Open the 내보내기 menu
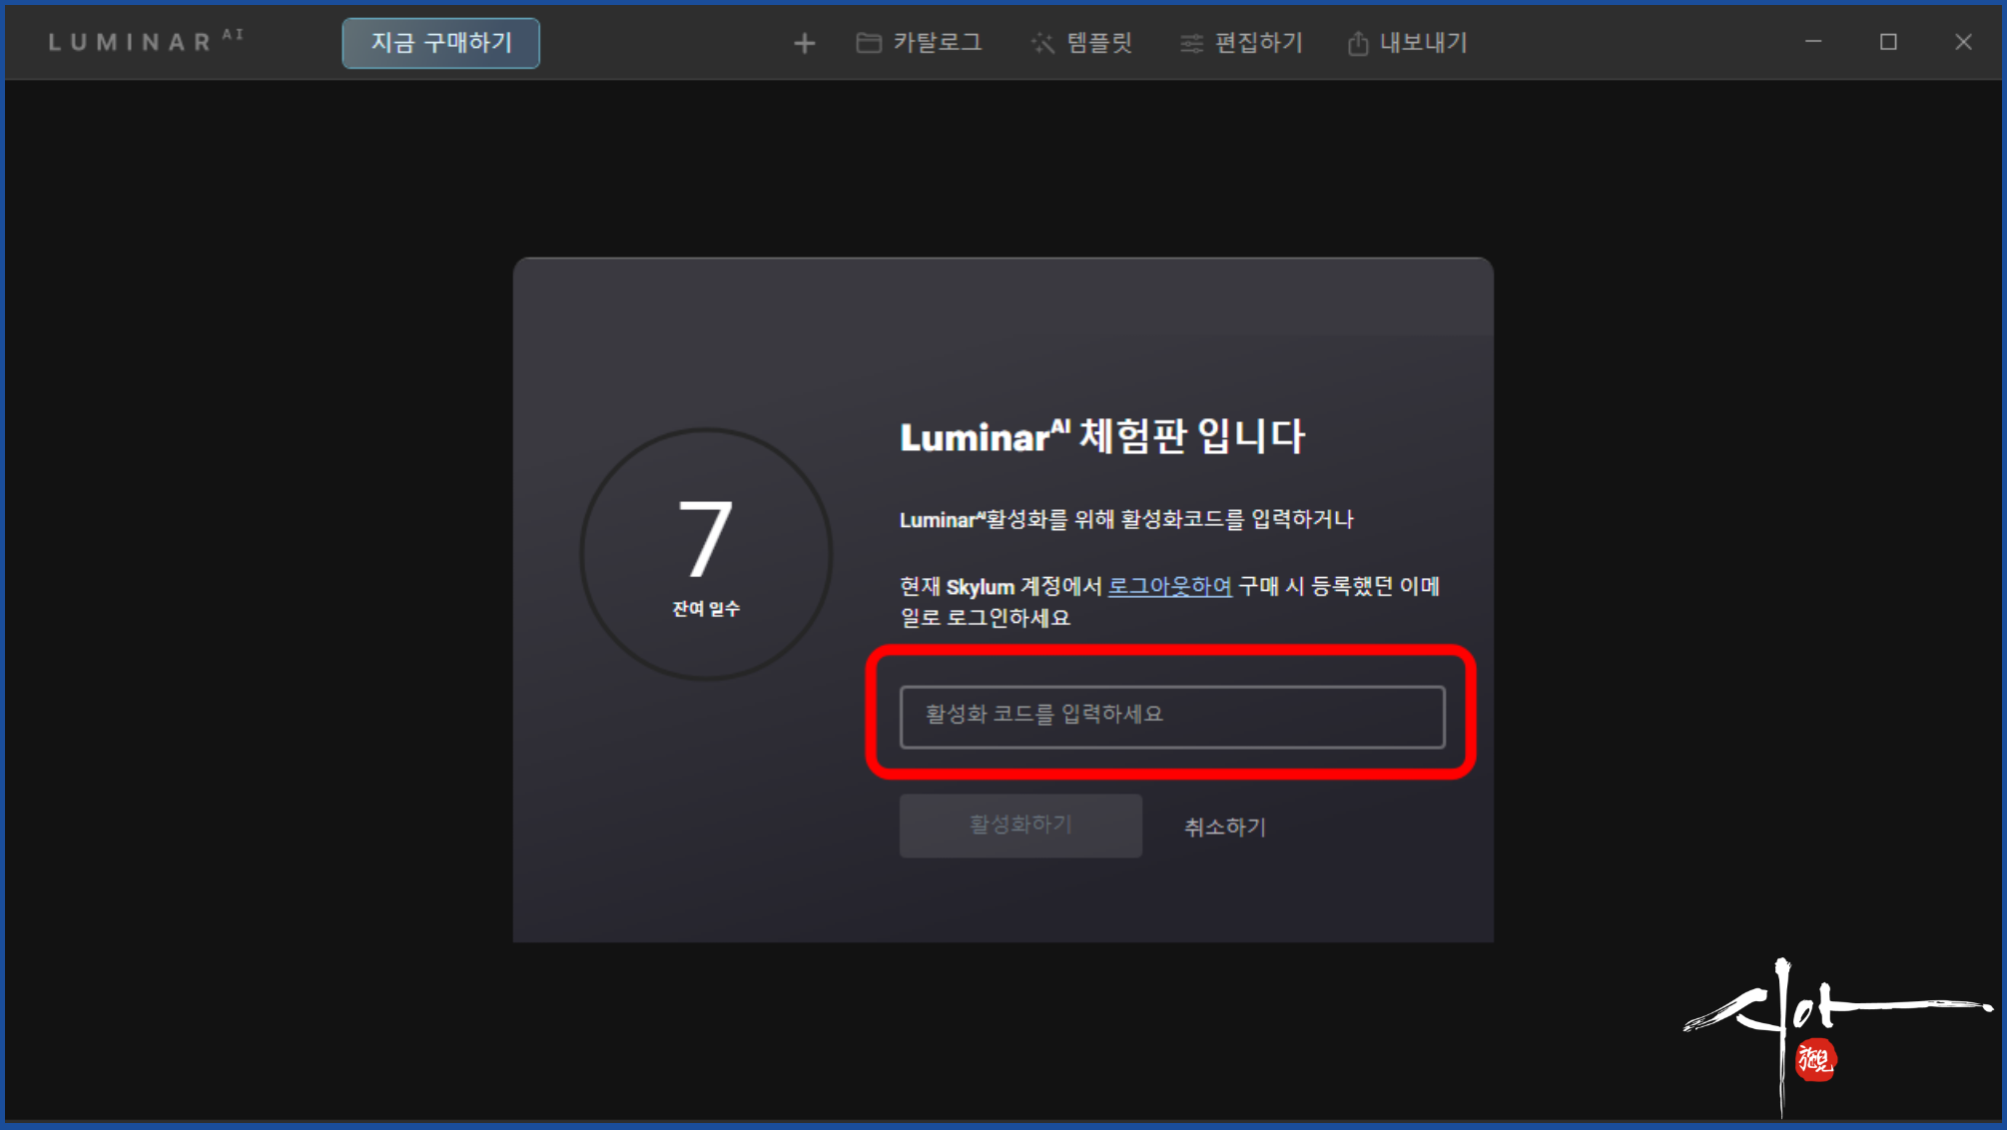The height and width of the screenshot is (1130, 2007). click(x=1407, y=43)
